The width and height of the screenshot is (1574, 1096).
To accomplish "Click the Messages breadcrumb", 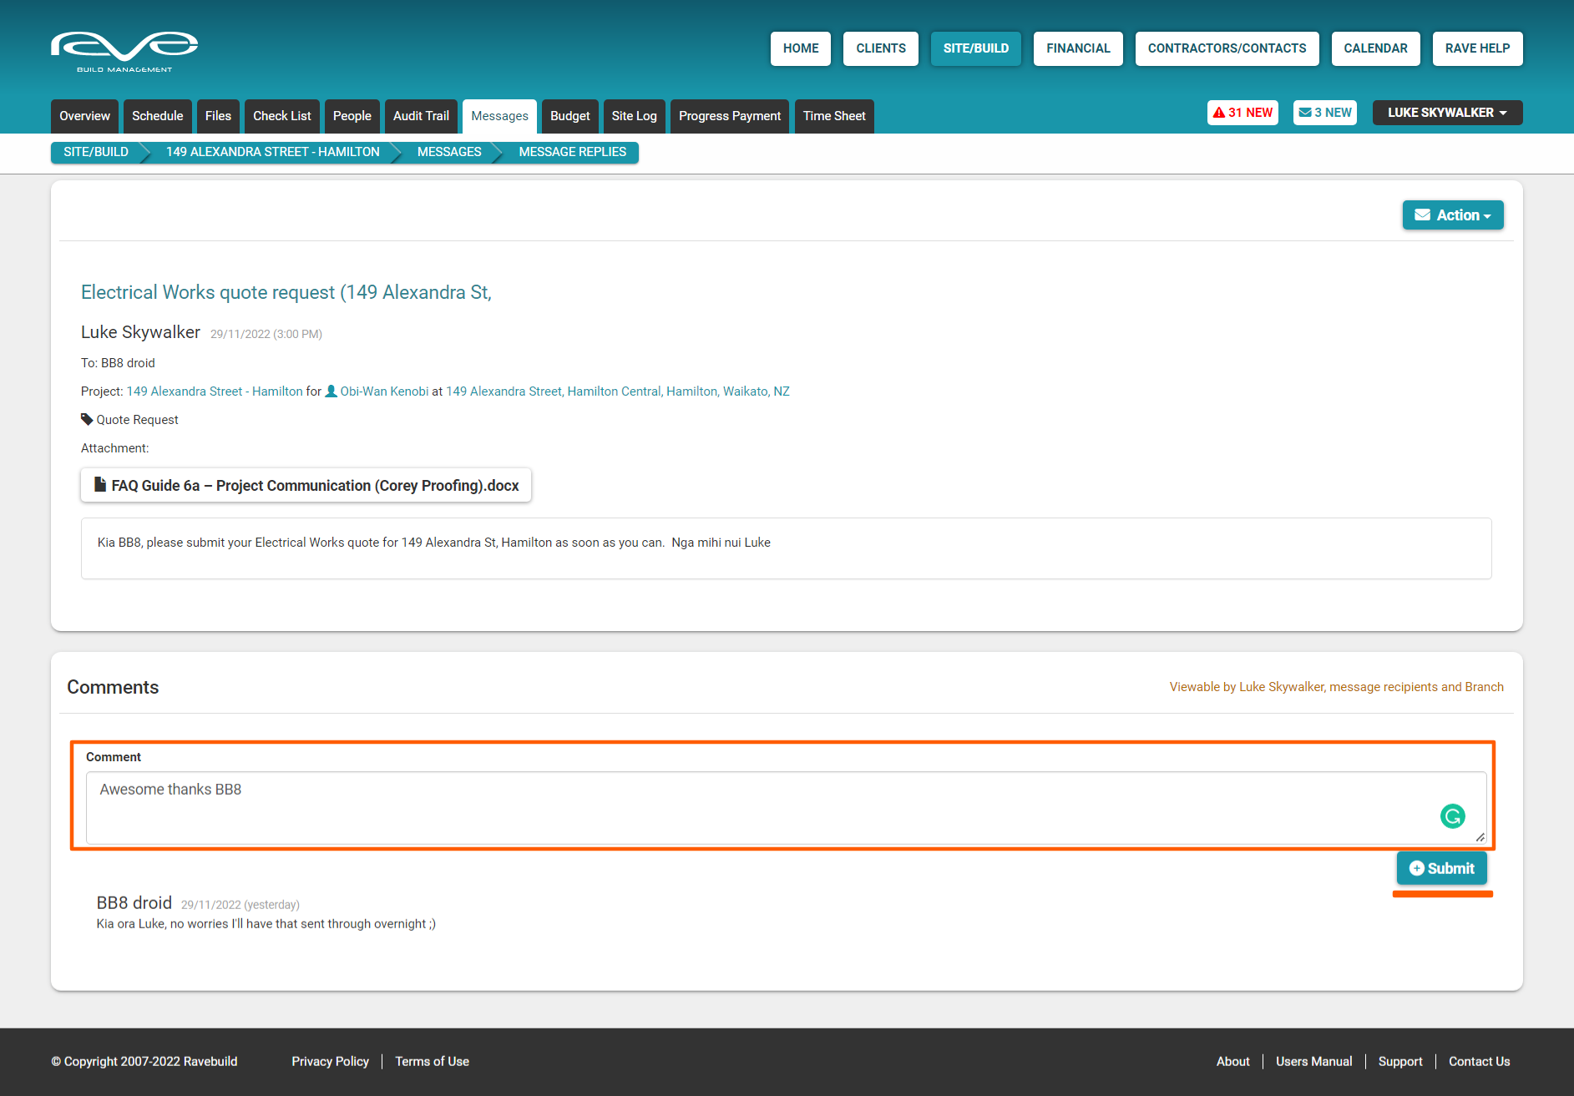I will (x=449, y=152).
